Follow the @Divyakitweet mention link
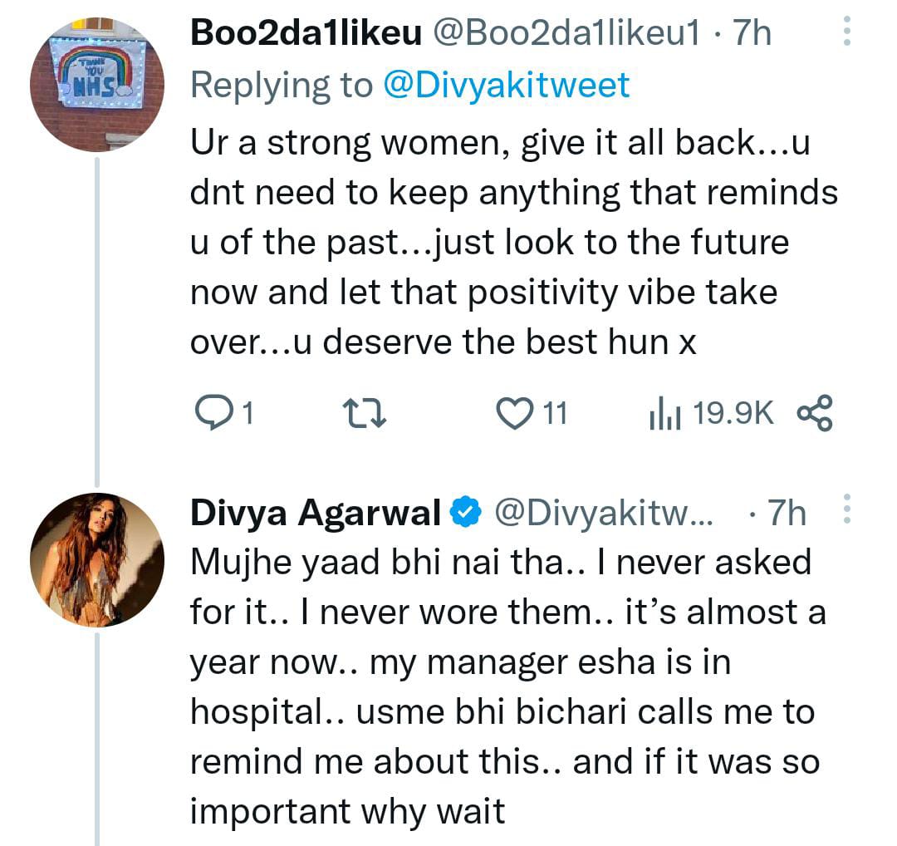Screen dimensions: 897x846 (x=506, y=85)
